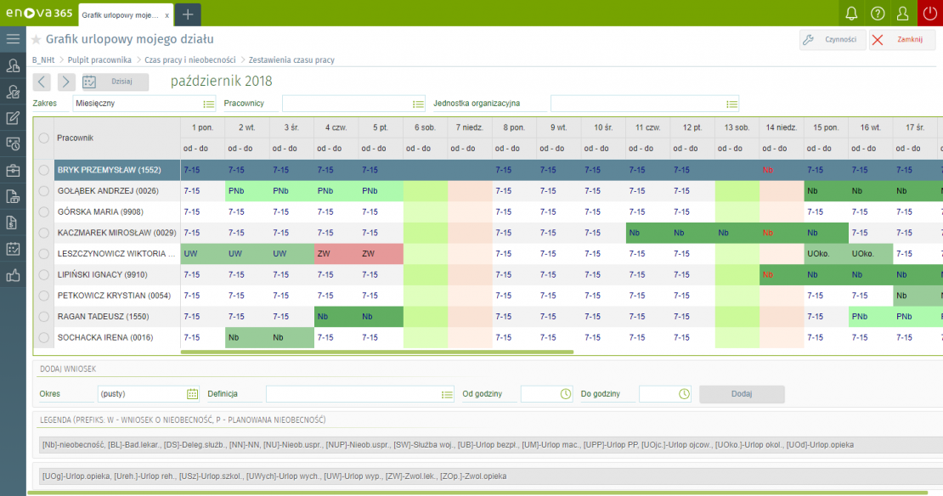Screen dimensions: 943x496
Task: Click calendar icon in Okres field
Action: point(192,394)
